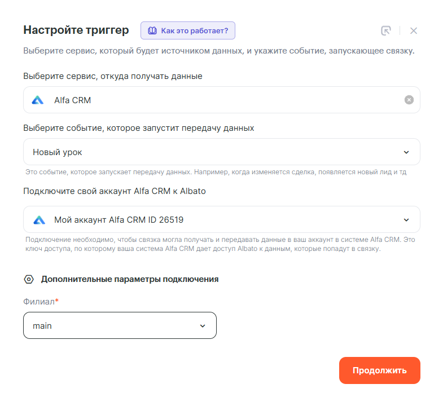The width and height of the screenshot is (443, 406).
Task: Open 'Мой аккаунт Alfa CRM ID 26519' selector
Action: [x=214, y=219]
